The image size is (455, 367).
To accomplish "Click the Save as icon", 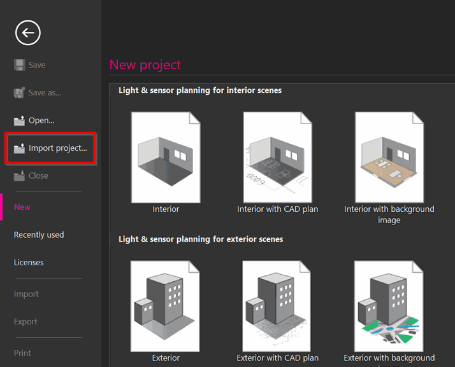I will (20, 93).
